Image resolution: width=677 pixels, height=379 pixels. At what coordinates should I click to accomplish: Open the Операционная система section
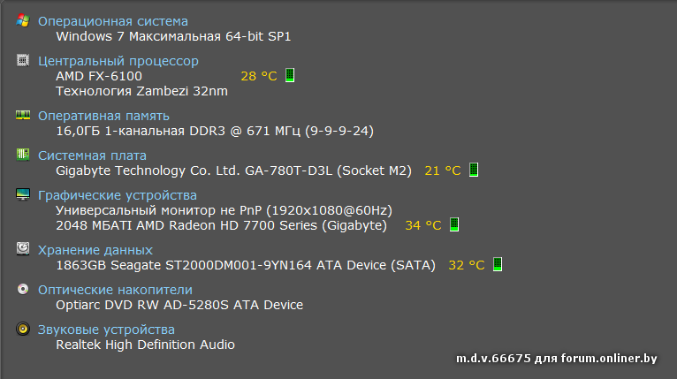[x=113, y=21]
